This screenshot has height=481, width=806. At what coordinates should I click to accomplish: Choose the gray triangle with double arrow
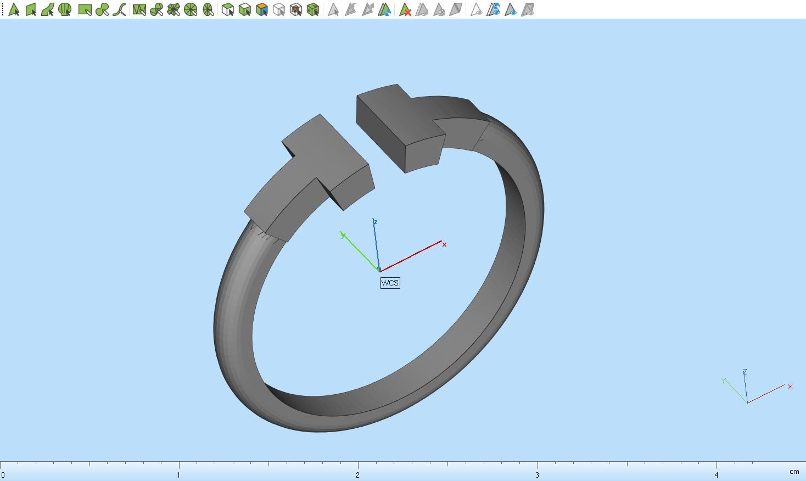pyautogui.click(x=367, y=9)
